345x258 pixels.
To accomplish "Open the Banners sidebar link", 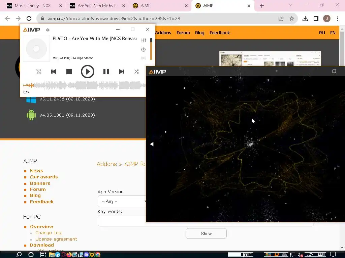I will pos(40,183).
